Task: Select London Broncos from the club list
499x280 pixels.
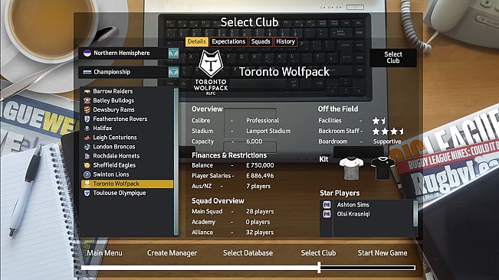Action: (x=127, y=147)
